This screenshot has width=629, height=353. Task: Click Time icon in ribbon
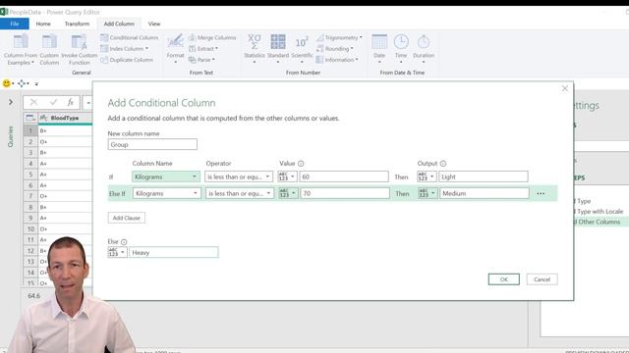coord(401,48)
